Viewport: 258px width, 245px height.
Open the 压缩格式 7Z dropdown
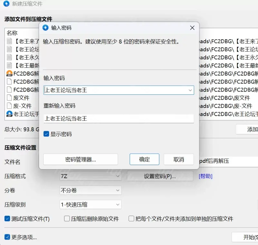point(90,176)
